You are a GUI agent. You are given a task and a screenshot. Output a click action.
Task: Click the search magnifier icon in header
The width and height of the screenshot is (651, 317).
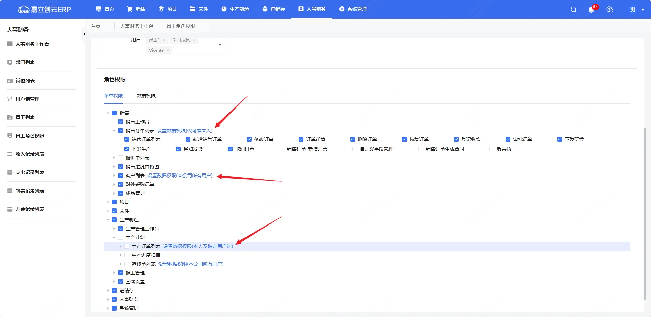574,10
